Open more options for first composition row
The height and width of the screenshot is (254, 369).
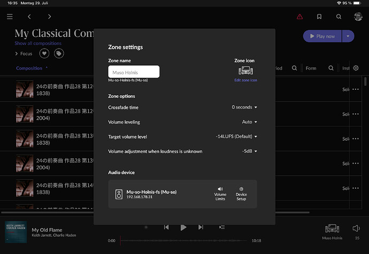pyautogui.click(x=355, y=89)
